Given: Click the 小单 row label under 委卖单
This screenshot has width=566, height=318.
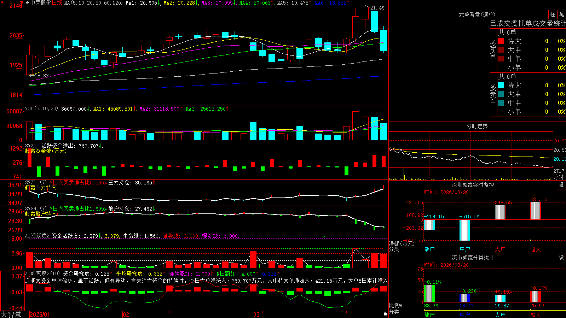Looking at the screenshot, I should coord(514,112).
